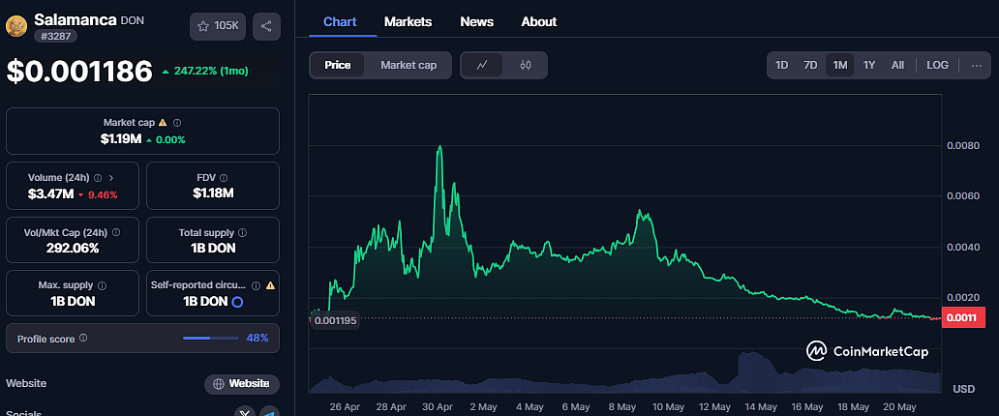Switch to line chart icon

[482, 65]
